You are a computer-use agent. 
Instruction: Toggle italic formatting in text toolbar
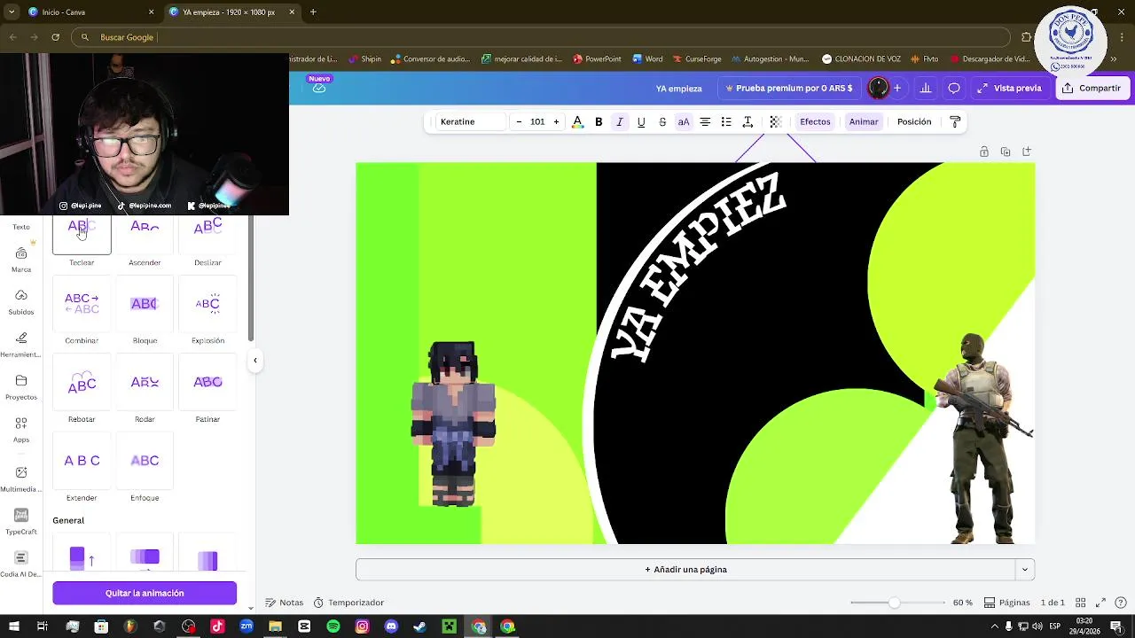[620, 121]
